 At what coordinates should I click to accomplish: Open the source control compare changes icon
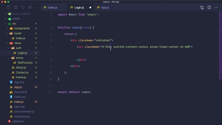click(x=202, y=8)
